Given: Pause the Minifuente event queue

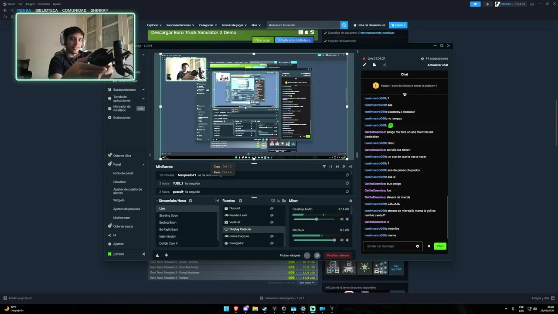Looking at the screenshot, I should [330, 167].
